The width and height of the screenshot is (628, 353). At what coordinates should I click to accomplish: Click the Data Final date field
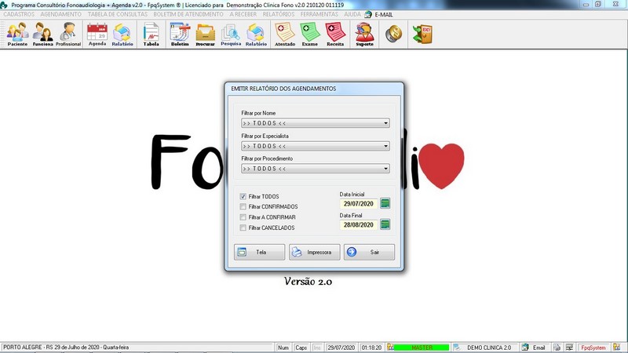pyautogui.click(x=359, y=225)
